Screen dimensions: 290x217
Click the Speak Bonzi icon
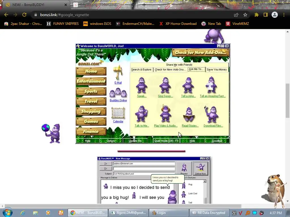142,85
